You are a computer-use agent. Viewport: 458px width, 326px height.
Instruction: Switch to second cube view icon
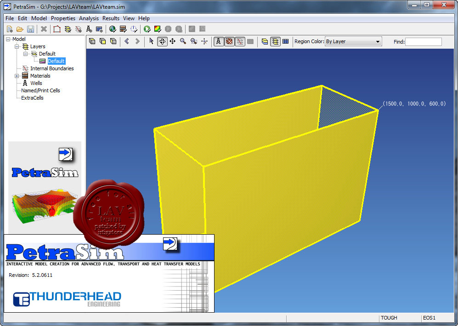pos(102,41)
